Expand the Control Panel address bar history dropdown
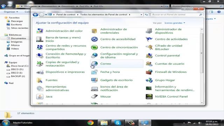Image resolution: width=224 pixels, height=126 pixels. coord(141,15)
